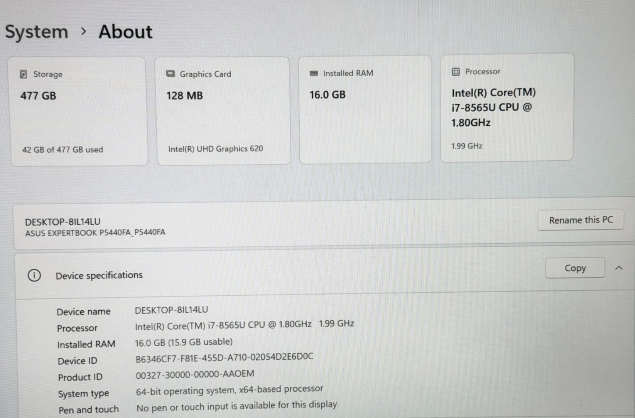Select the Product ID value 00327-30000-00000-AAOEM
Image resolution: width=635 pixels, height=418 pixels.
click(195, 374)
